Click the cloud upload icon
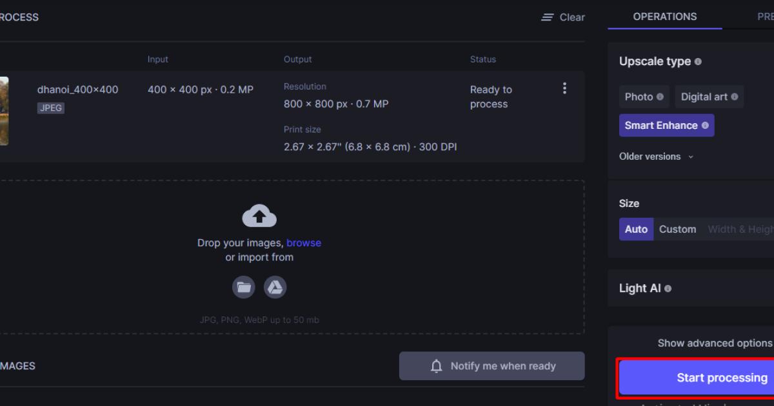Image resolution: width=774 pixels, height=406 pixels. click(259, 215)
